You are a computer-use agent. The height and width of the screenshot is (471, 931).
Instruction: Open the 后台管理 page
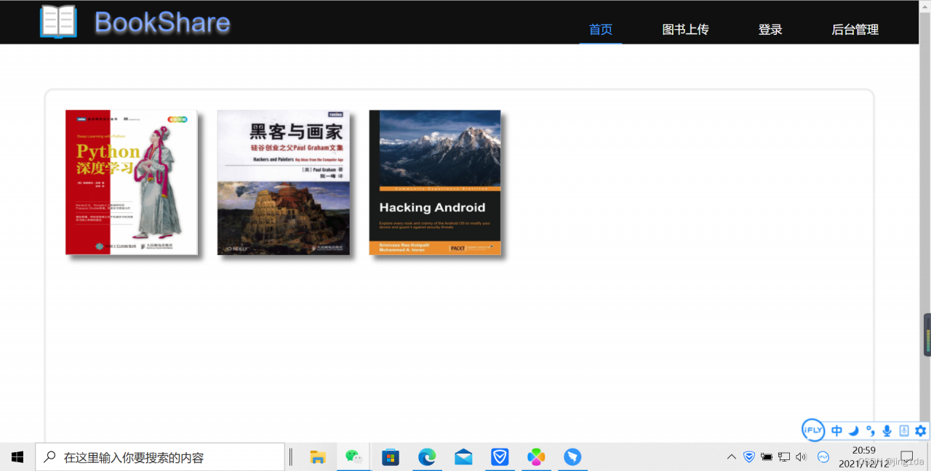tap(855, 30)
